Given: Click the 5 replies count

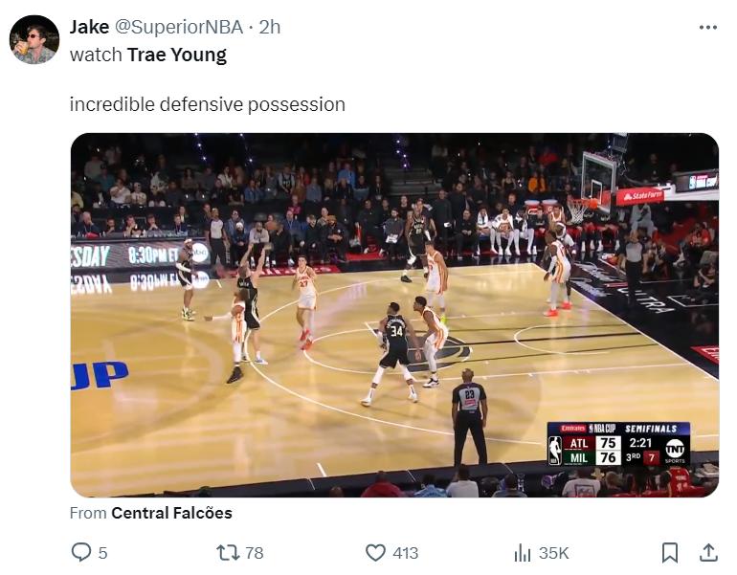Looking at the screenshot, I should pos(102,553).
